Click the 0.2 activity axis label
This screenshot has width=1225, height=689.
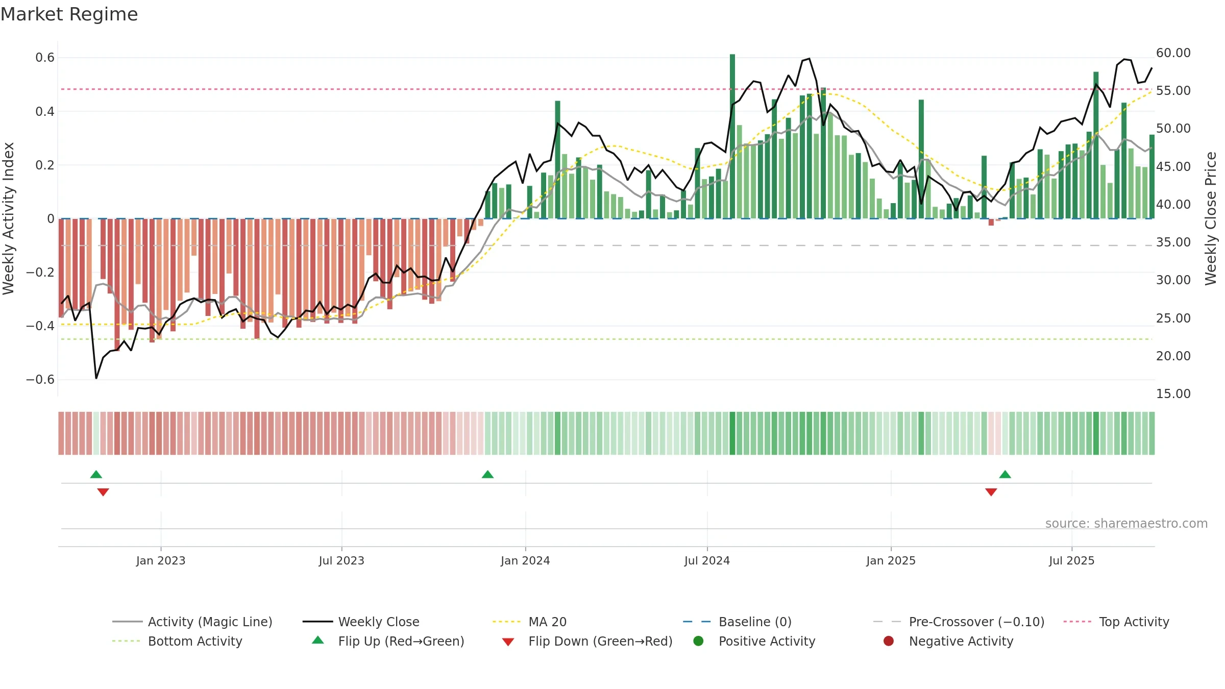pyautogui.click(x=45, y=165)
